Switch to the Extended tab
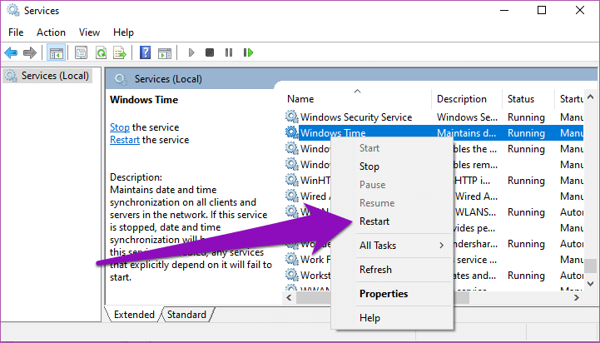 (x=134, y=315)
